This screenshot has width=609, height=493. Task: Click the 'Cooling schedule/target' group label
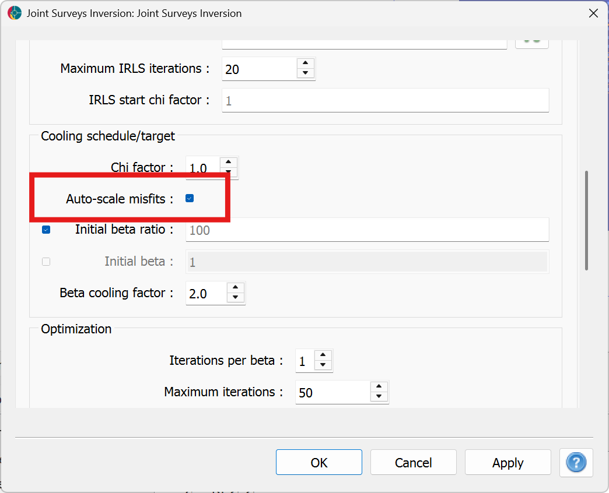(x=108, y=136)
